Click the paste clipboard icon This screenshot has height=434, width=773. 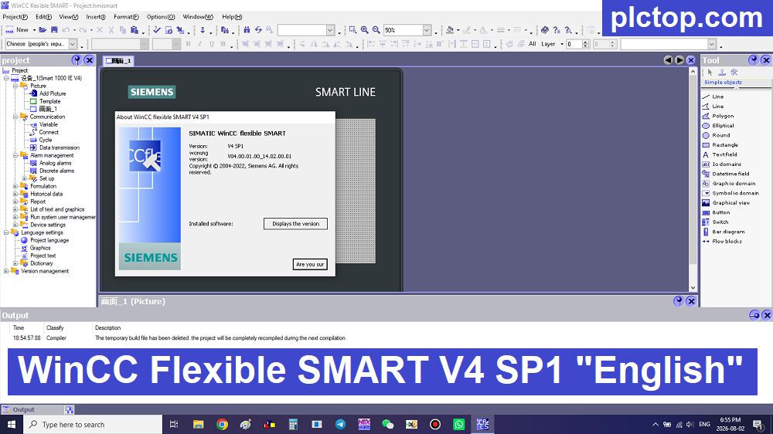(134, 30)
